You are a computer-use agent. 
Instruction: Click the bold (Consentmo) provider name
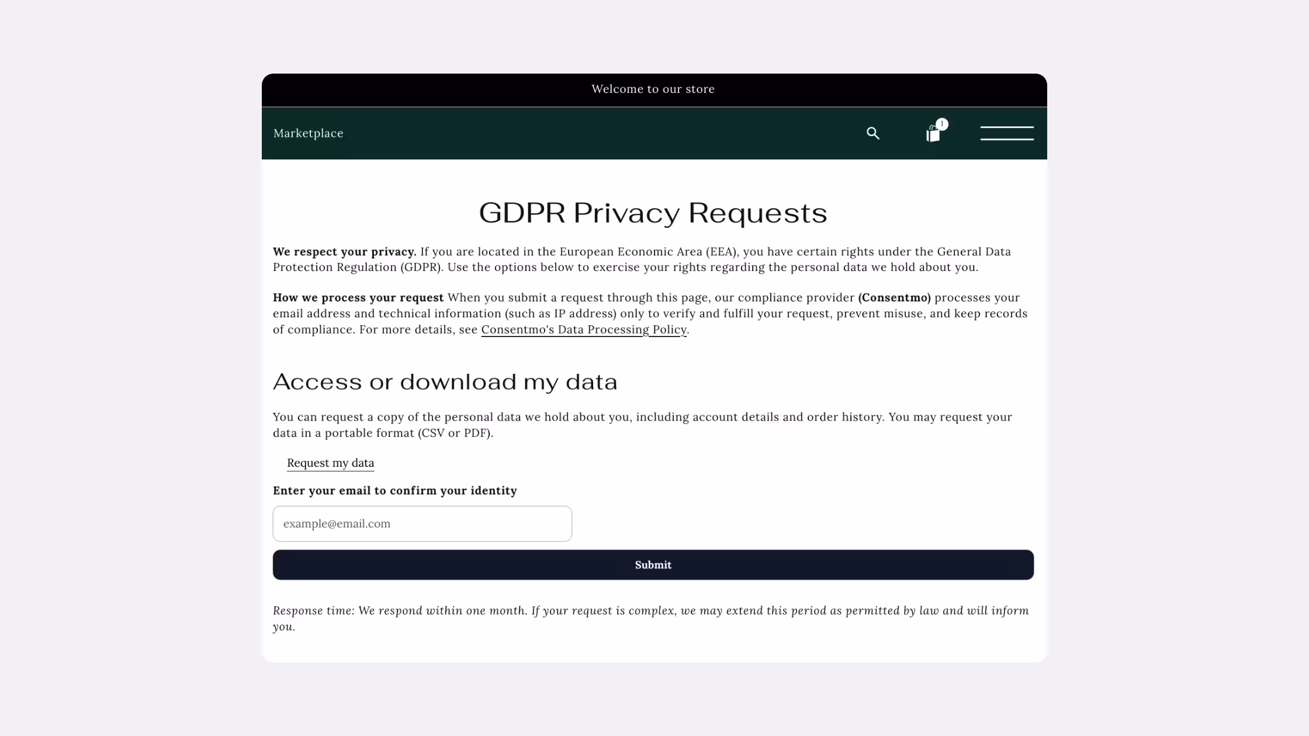tap(894, 298)
